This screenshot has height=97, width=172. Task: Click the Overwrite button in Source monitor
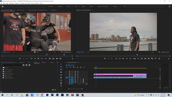coord(53,59)
